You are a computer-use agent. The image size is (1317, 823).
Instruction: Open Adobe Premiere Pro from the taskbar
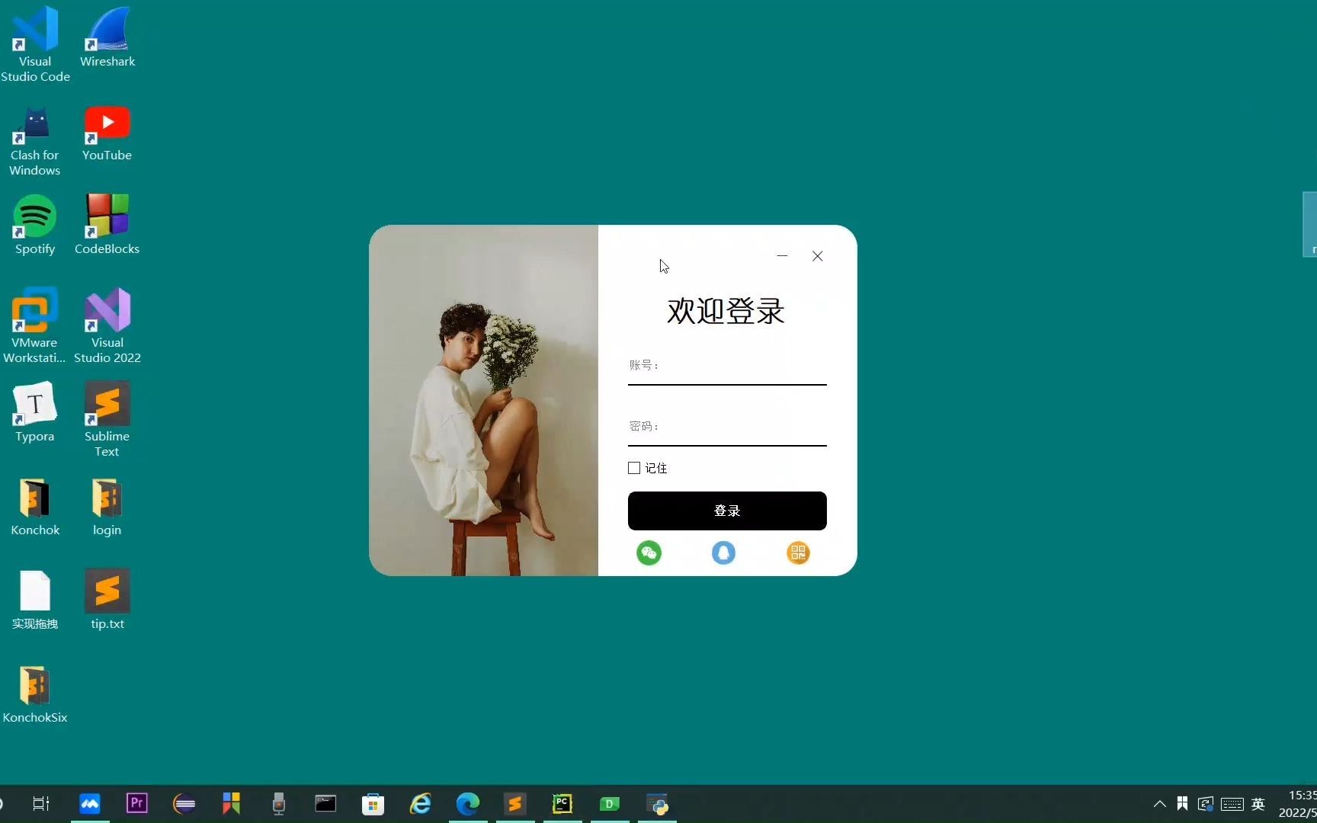point(136,803)
